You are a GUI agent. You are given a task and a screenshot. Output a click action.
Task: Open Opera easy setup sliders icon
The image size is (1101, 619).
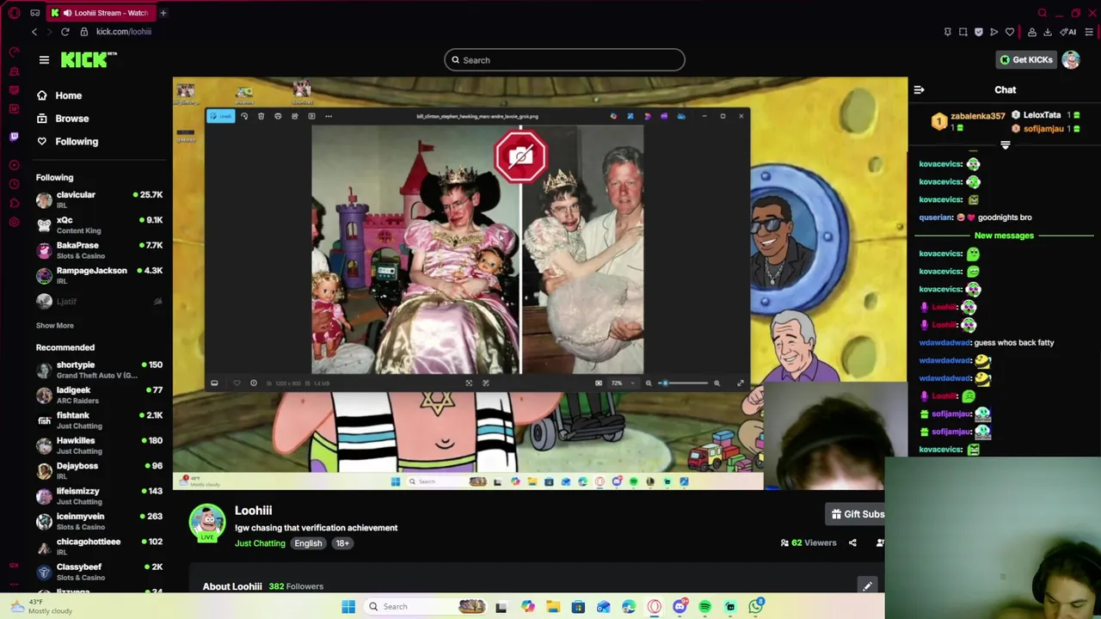(x=1089, y=32)
